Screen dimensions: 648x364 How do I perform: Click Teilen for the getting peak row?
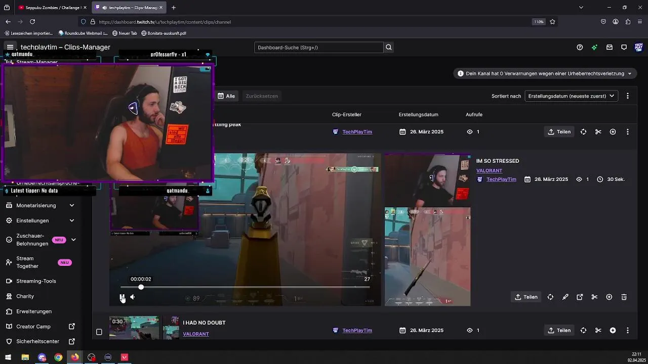[559, 132]
